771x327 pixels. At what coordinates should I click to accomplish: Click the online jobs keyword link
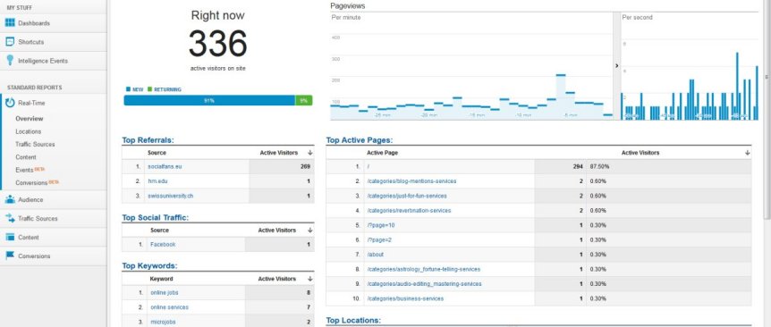(x=165, y=293)
